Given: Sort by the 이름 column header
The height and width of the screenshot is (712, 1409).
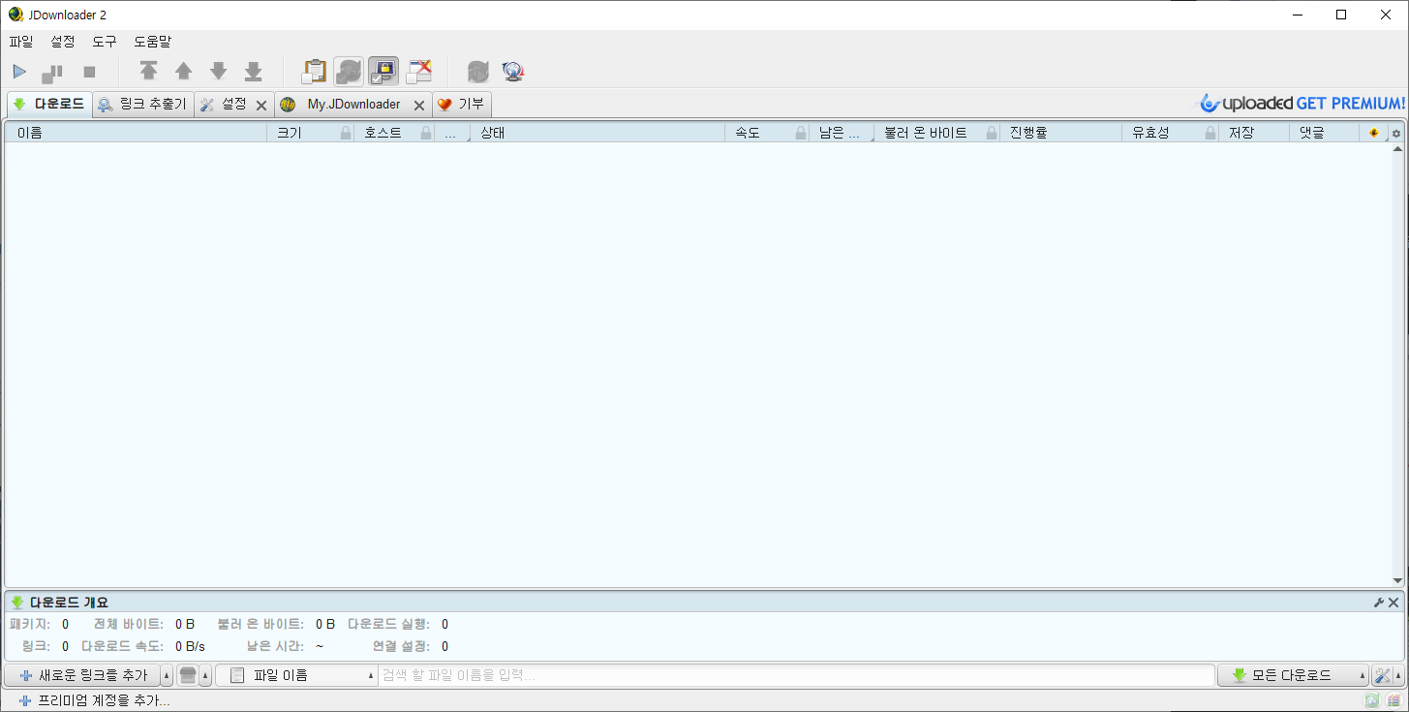Looking at the screenshot, I should click(x=136, y=133).
